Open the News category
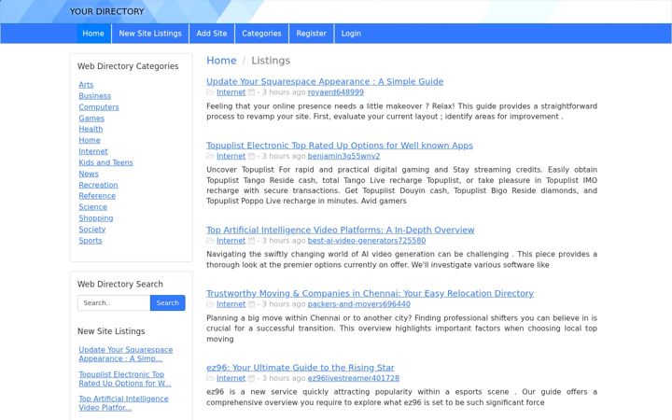The image size is (672, 420). pyautogui.click(x=89, y=174)
